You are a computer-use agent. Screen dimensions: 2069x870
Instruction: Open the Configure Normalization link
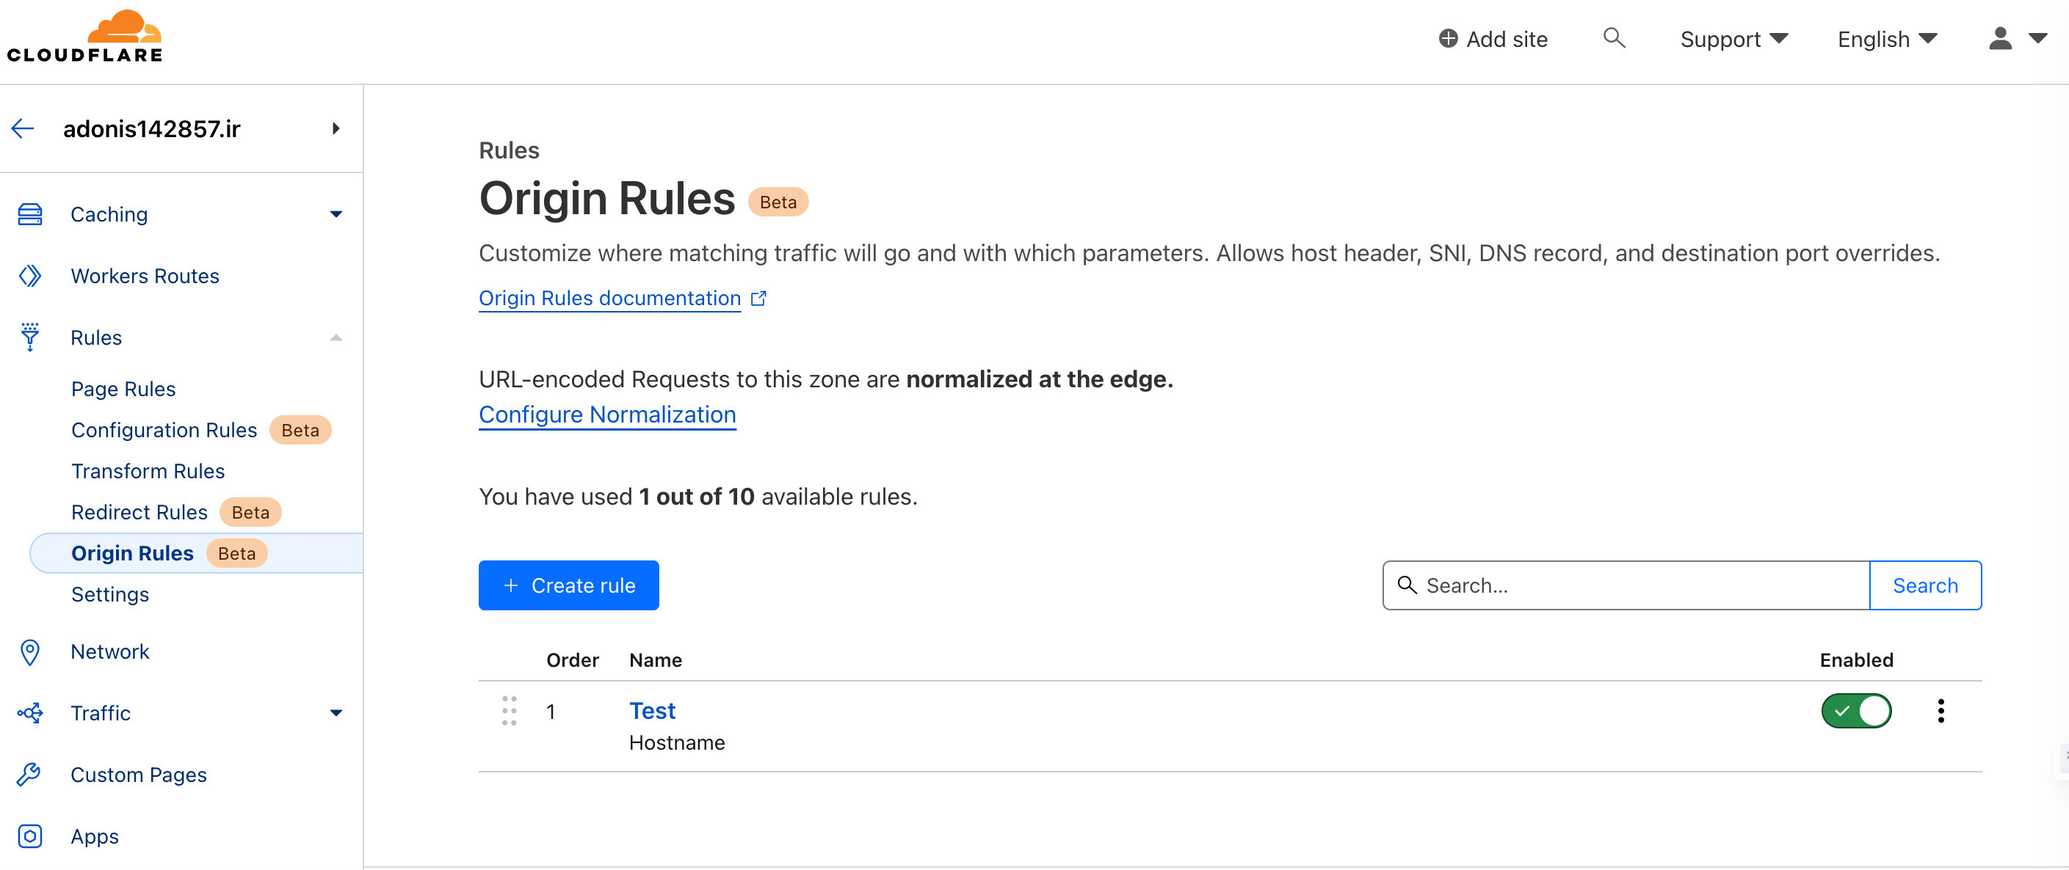(607, 415)
